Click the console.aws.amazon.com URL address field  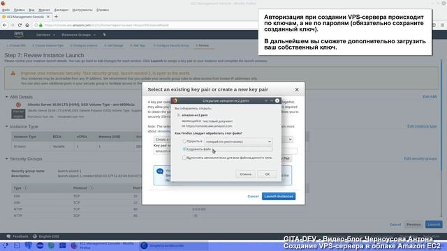pyautogui.click(x=107, y=25)
